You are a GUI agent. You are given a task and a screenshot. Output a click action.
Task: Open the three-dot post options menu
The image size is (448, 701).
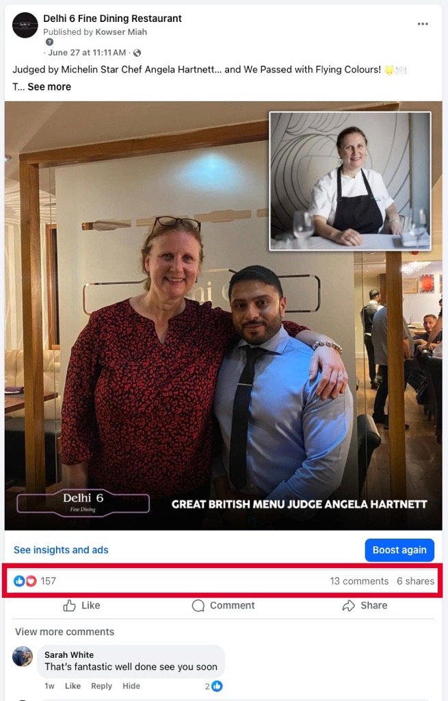pyautogui.click(x=423, y=24)
